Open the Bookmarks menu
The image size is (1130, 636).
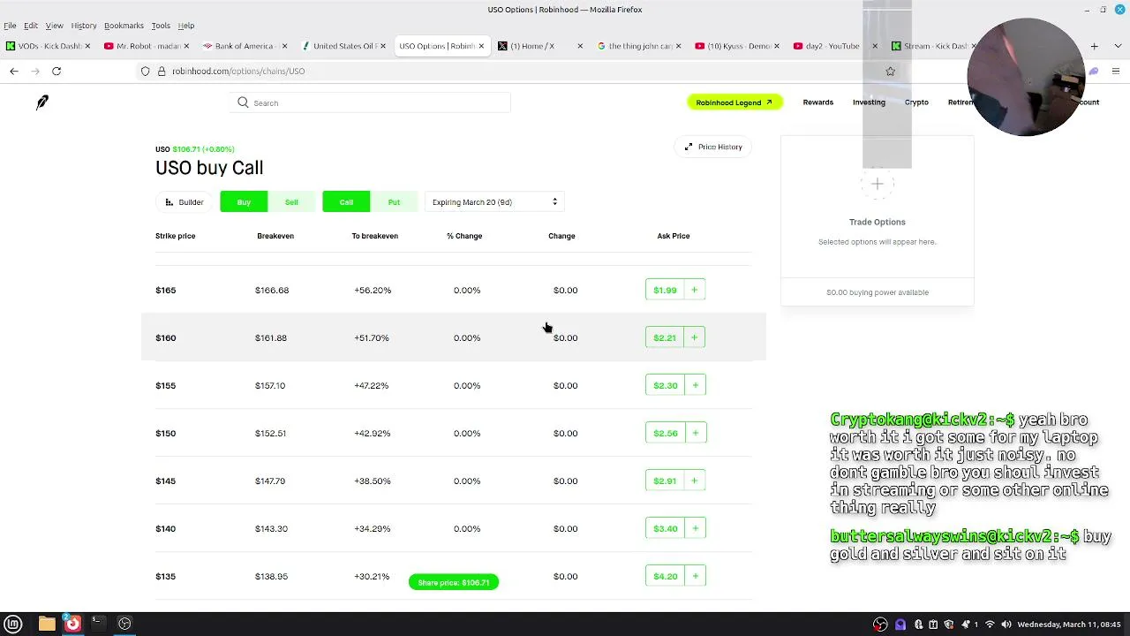[124, 26]
